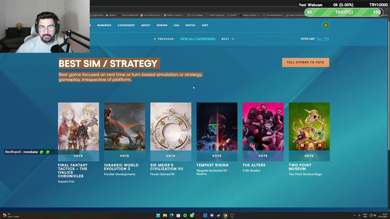Click the Best Sim / Strategy heading
This screenshot has height=219, width=390.
108,64
